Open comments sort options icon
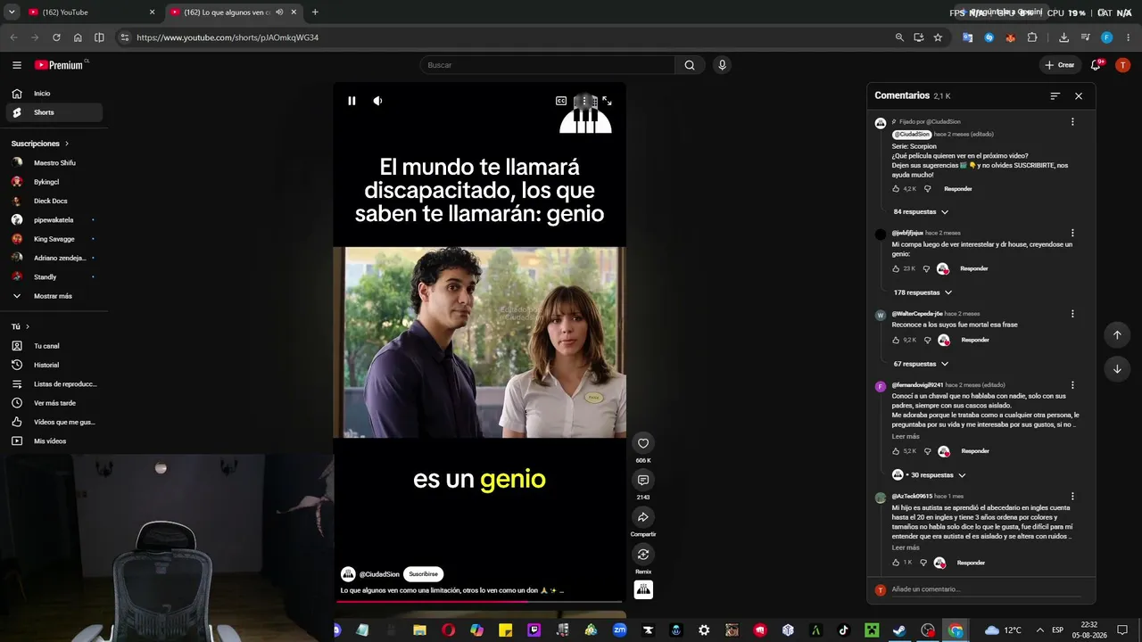The image size is (1142, 642). [x=1055, y=95]
